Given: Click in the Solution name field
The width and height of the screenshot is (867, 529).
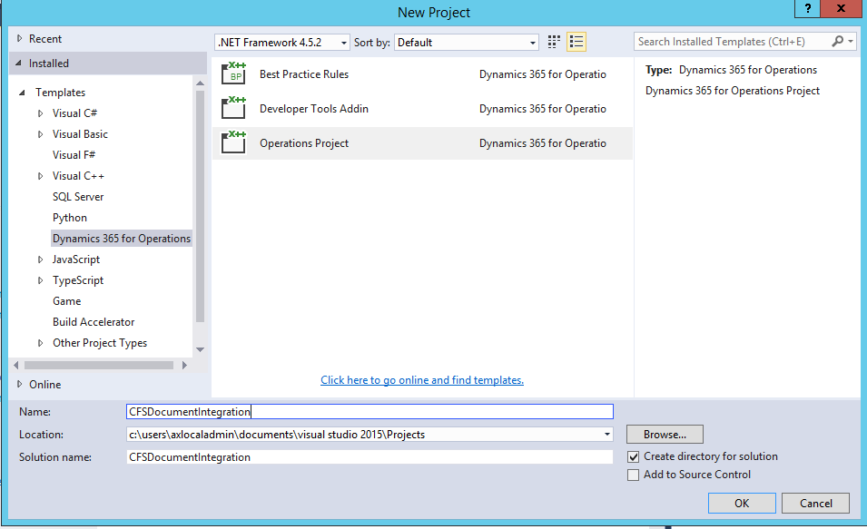Looking at the screenshot, I should [x=369, y=457].
